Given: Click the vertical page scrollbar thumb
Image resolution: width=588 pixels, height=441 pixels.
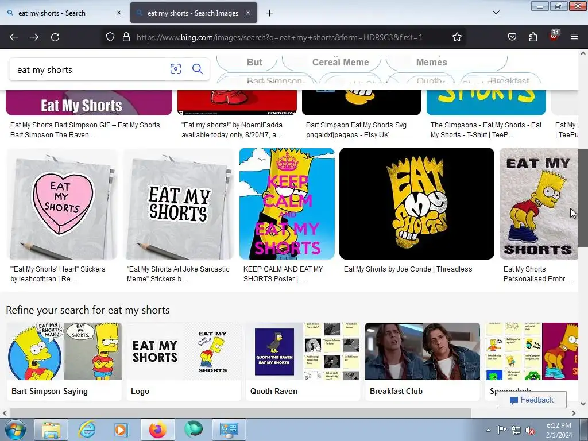Looking at the screenshot, I should [583, 198].
